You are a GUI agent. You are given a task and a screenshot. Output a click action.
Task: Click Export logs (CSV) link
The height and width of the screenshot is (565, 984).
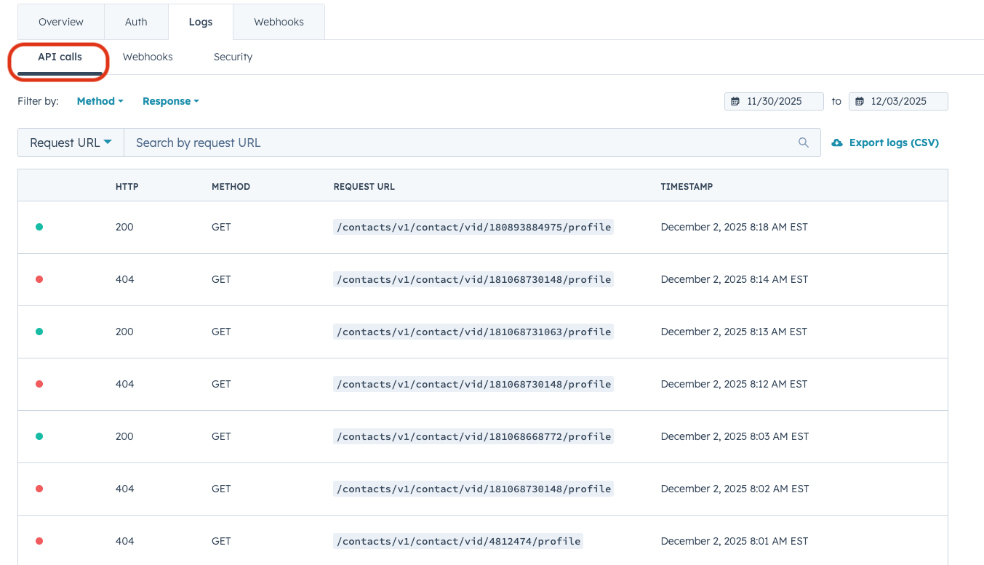(893, 143)
